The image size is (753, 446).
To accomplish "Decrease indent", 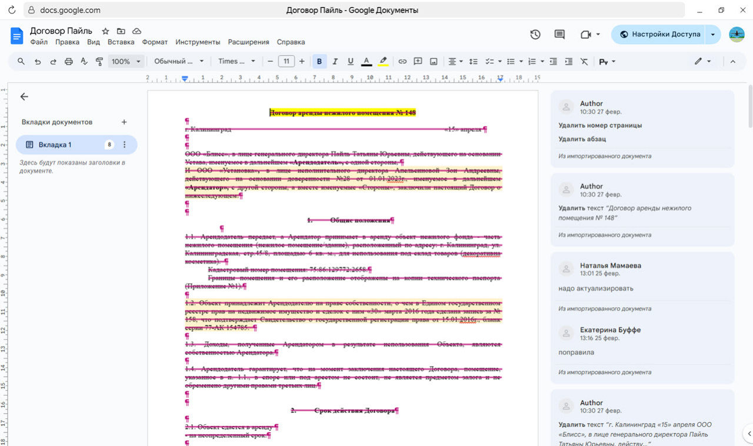I will pyautogui.click(x=553, y=61).
